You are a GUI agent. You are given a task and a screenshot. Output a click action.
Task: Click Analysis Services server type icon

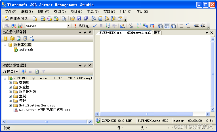[x=12, y=38]
